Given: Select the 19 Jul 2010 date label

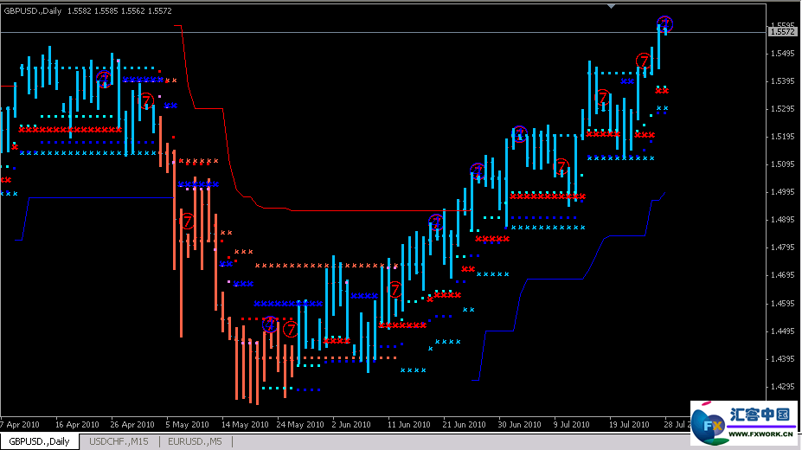Looking at the screenshot, I should tap(628, 425).
